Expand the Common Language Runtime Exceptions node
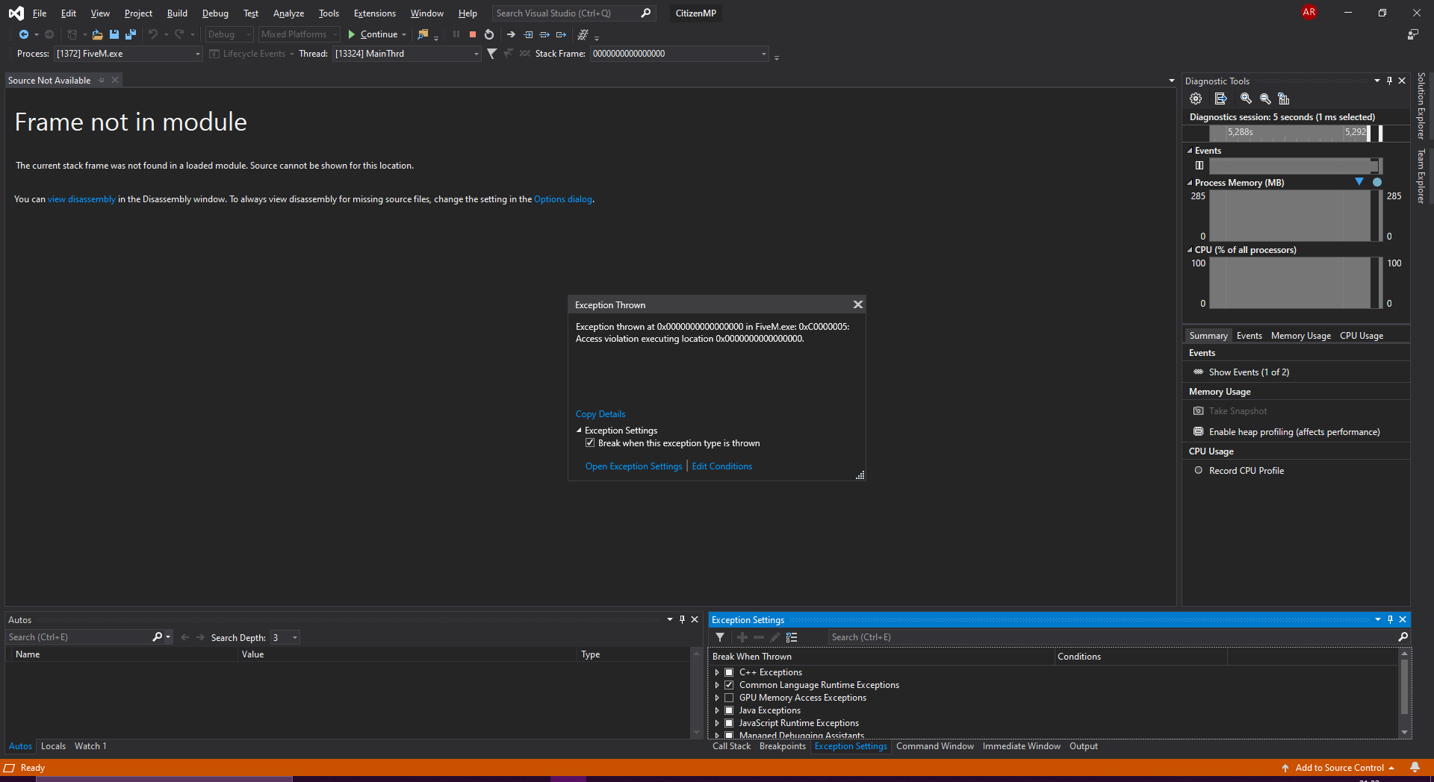Viewport: 1434px width, 782px height. coord(717,685)
